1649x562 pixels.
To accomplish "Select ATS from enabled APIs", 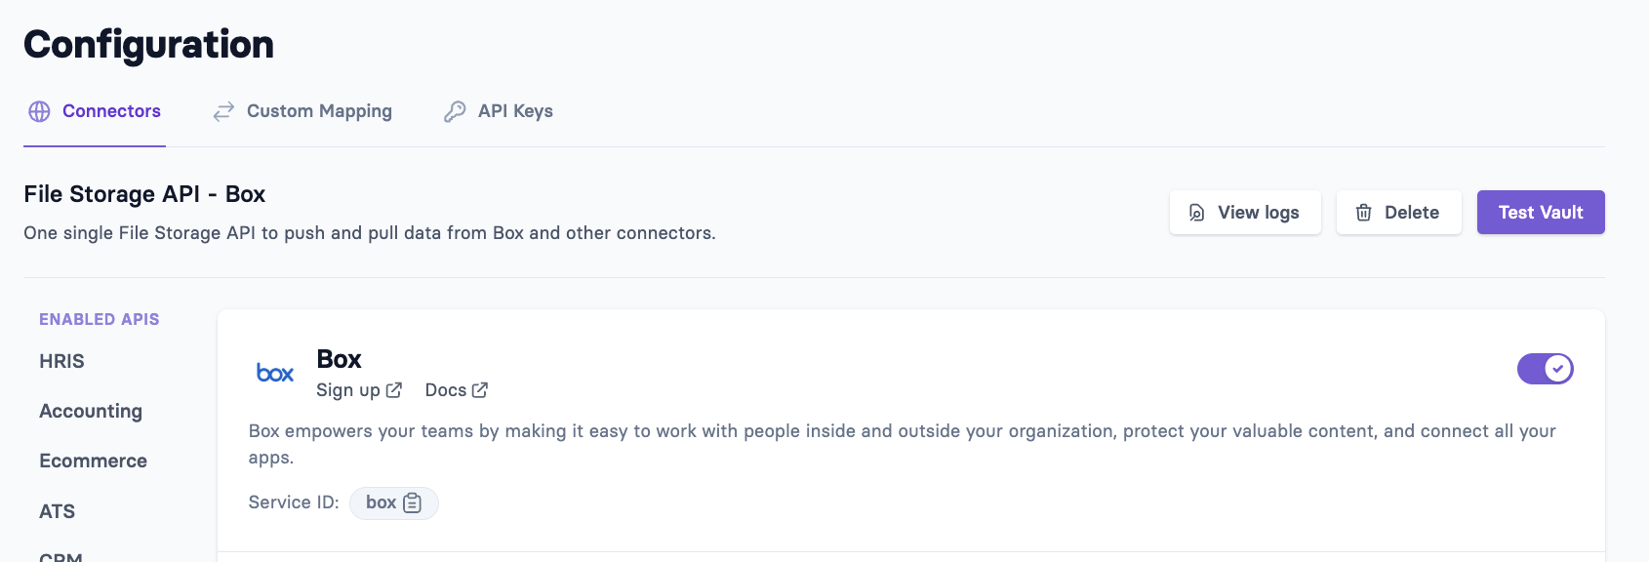I will 57,511.
